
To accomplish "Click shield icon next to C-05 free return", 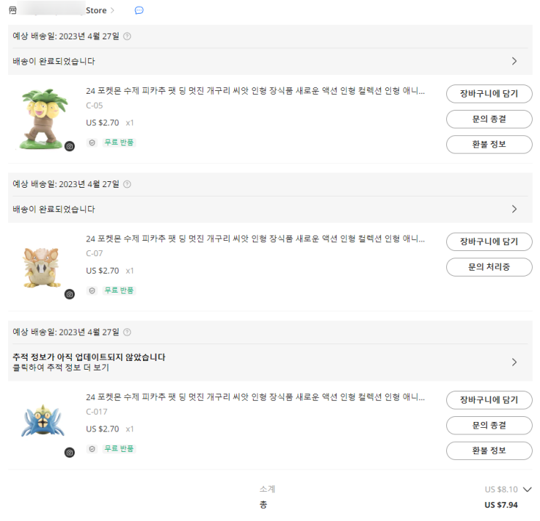I will tap(92, 143).
